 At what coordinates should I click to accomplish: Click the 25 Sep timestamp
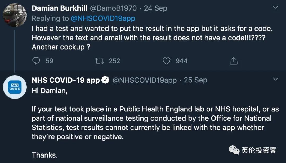[x=195, y=80]
